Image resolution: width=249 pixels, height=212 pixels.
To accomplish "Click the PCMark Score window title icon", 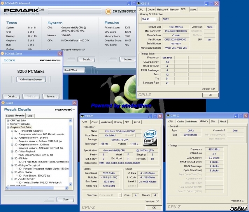I will click(x=2, y=54).
